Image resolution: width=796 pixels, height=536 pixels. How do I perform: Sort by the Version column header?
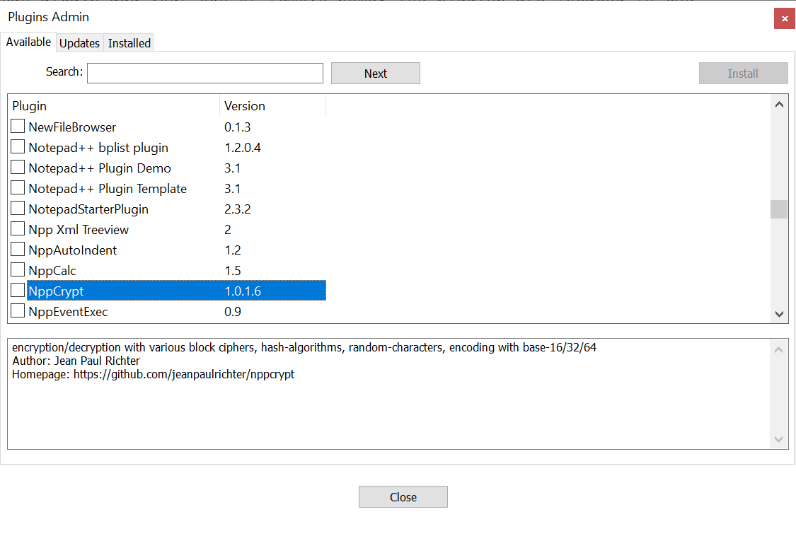point(272,106)
